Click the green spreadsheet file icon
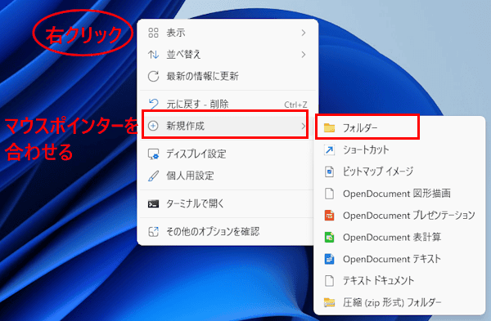491x321 pixels. pos(329,237)
